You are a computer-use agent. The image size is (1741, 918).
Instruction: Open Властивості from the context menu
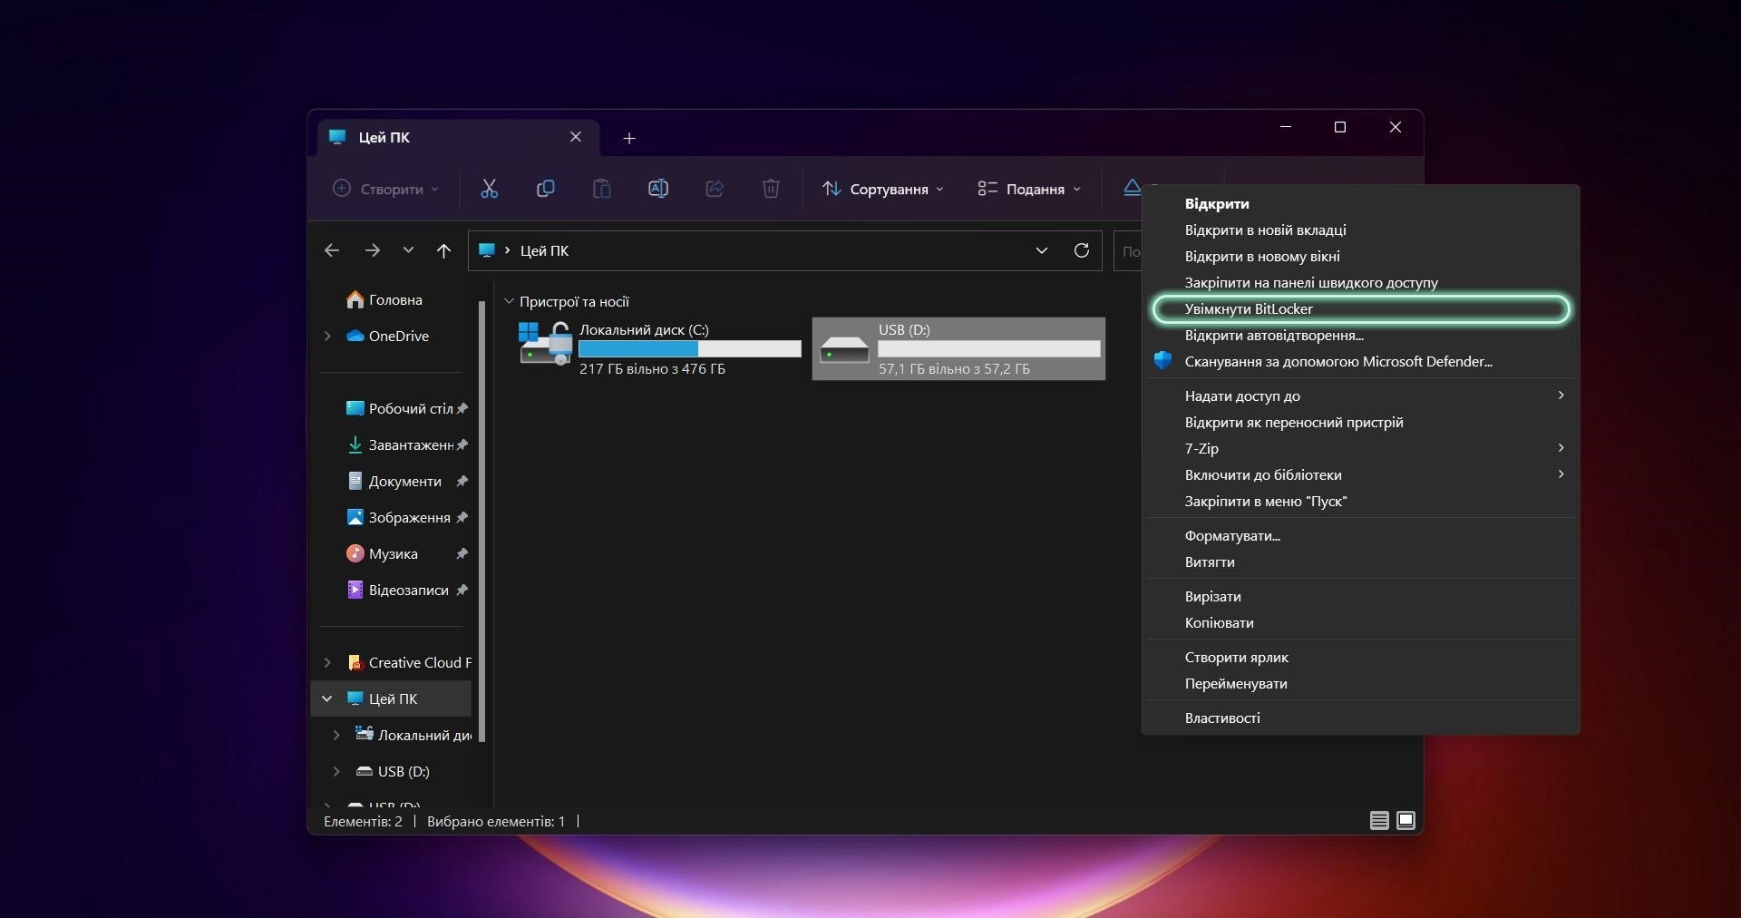tap(1222, 718)
